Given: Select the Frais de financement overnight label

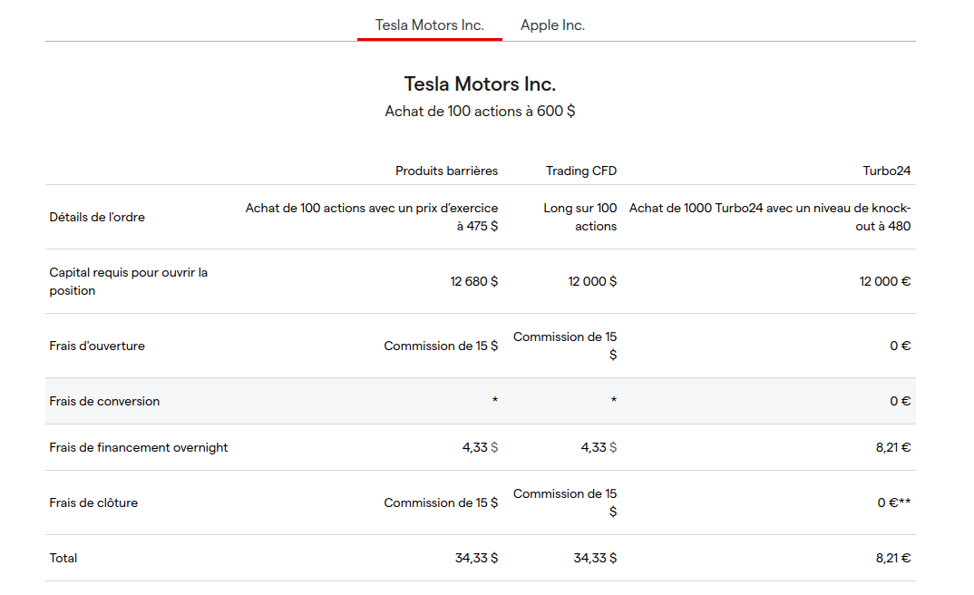Looking at the screenshot, I should click(139, 447).
